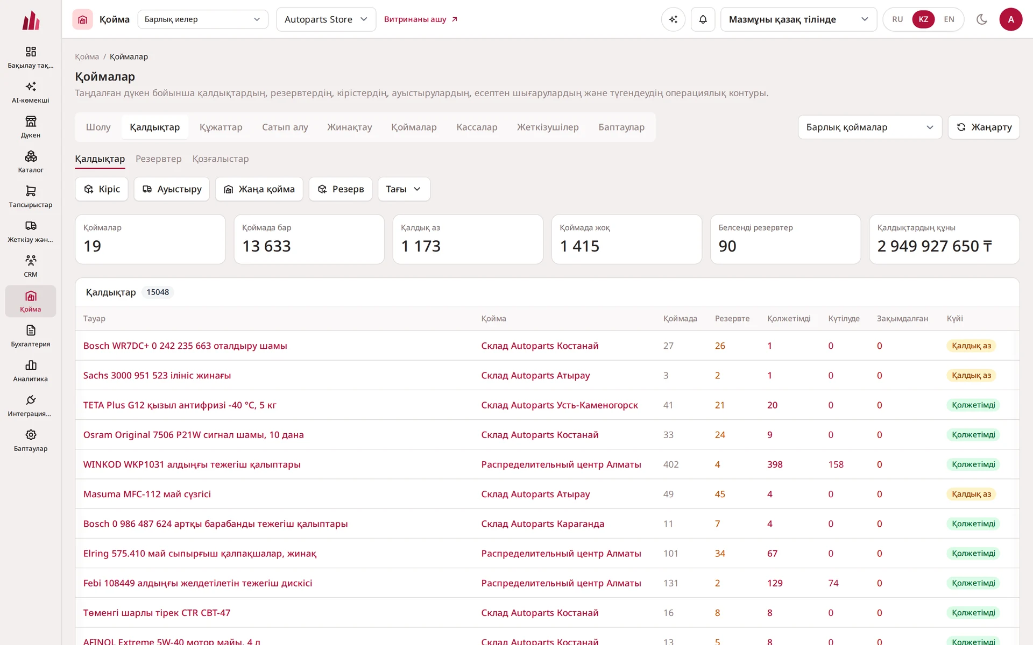Open the Қозғалыстар sub-tab
Screen dimensions: 1033x645
coord(221,159)
